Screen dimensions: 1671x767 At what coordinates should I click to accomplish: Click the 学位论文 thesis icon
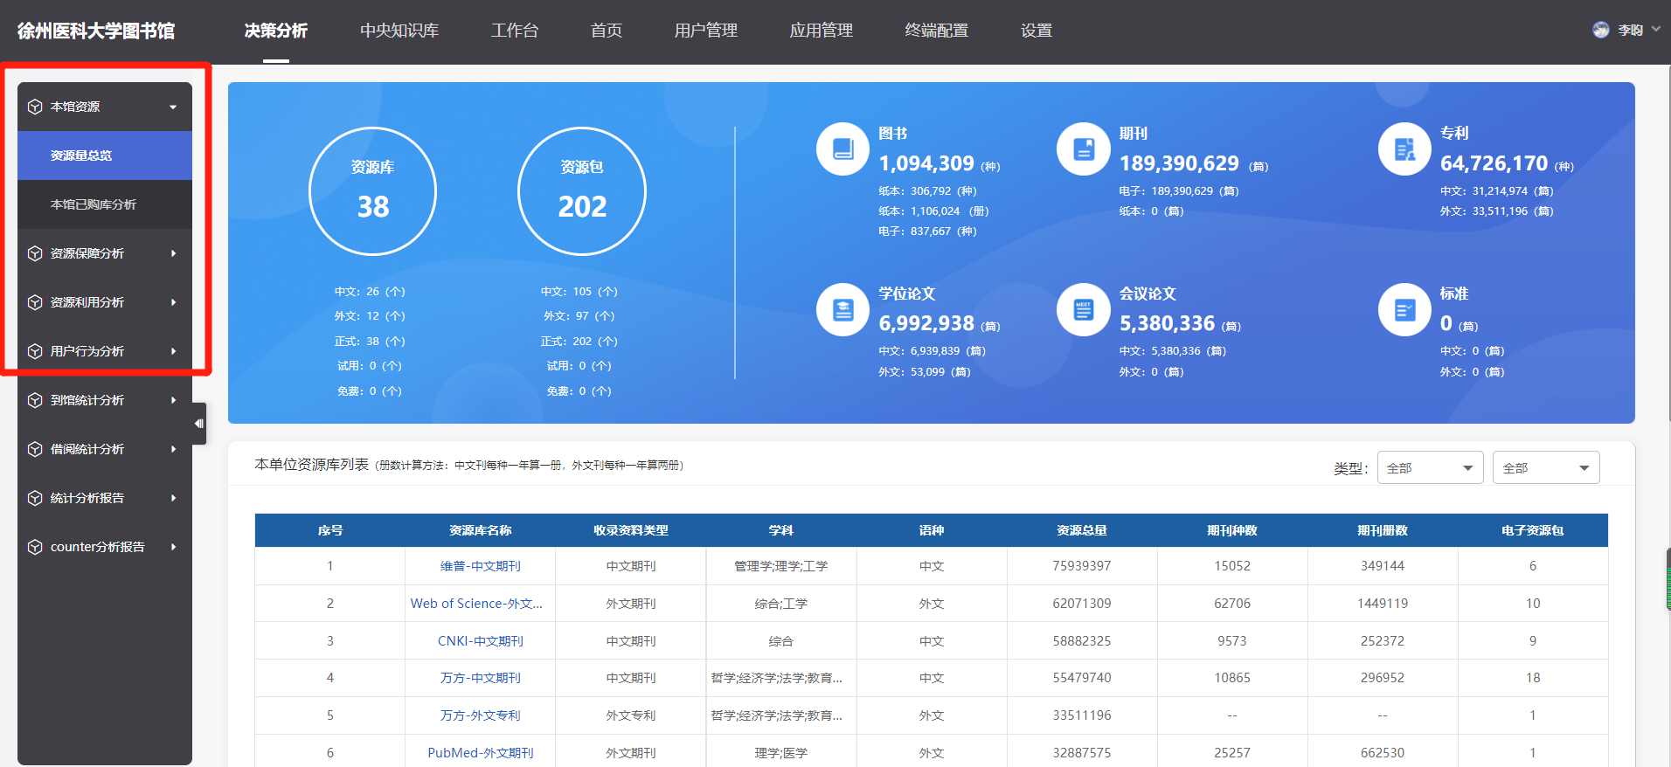click(x=842, y=309)
